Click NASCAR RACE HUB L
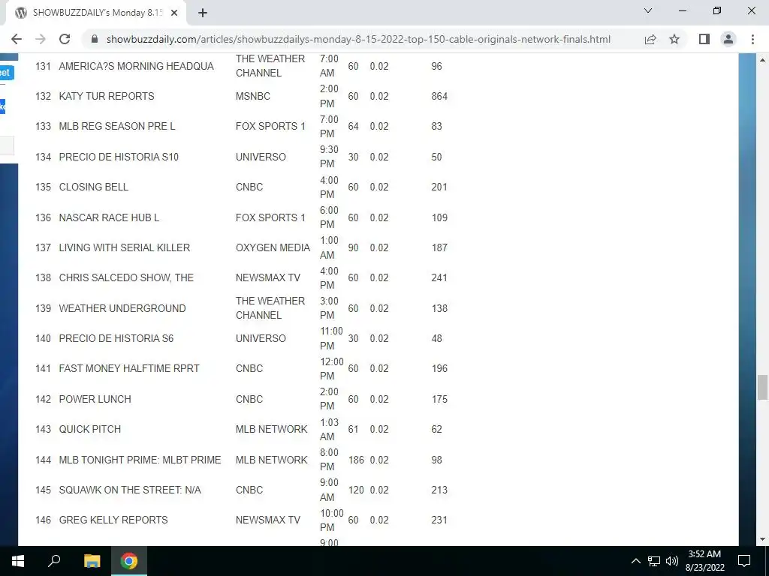The image size is (769, 576). point(109,217)
